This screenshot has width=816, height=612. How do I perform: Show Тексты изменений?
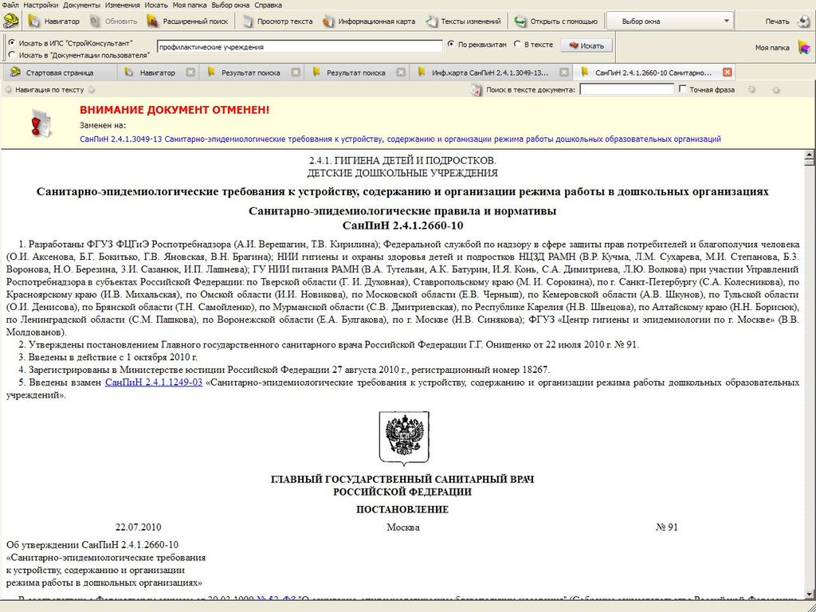(x=464, y=22)
